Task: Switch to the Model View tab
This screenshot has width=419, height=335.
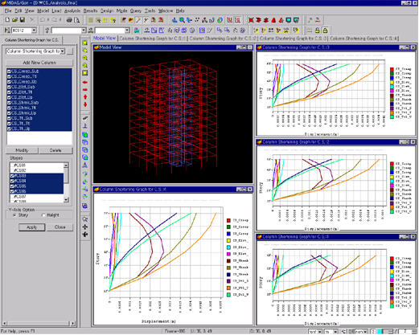Action: tap(105, 39)
